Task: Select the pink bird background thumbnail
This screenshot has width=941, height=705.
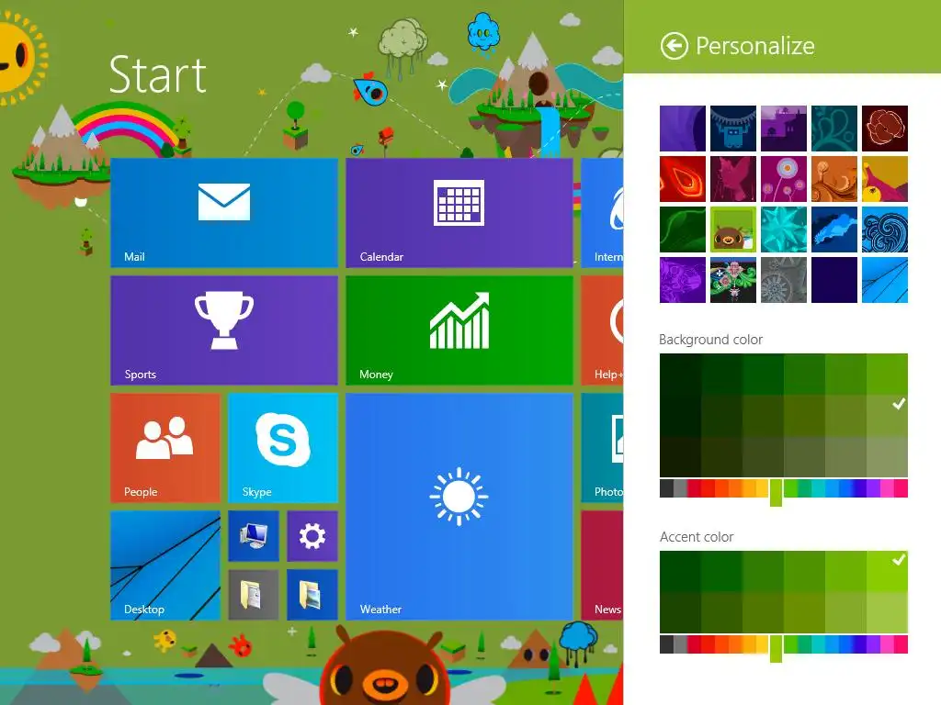Action: point(733,179)
